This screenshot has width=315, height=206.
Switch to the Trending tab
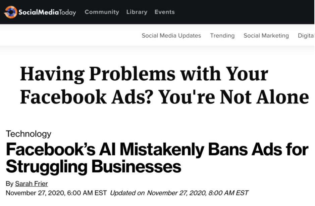pyautogui.click(x=222, y=36)
